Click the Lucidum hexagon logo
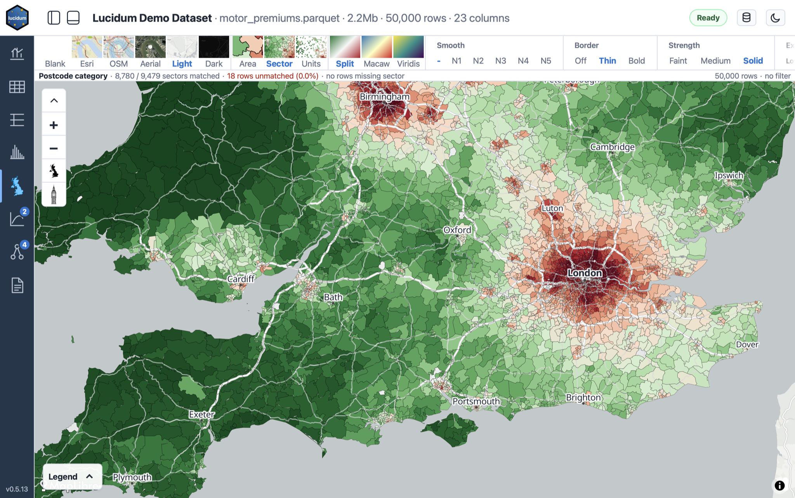This screenshot has width=795, height=498. click(x=17, y=17)
